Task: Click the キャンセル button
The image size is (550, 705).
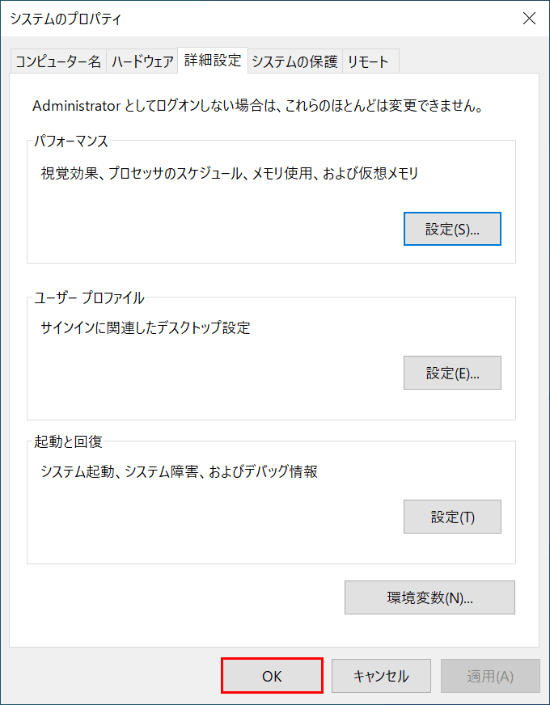Action: point(381,675)
